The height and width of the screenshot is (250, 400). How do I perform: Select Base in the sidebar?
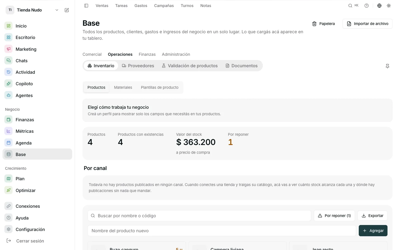point(37,154)
